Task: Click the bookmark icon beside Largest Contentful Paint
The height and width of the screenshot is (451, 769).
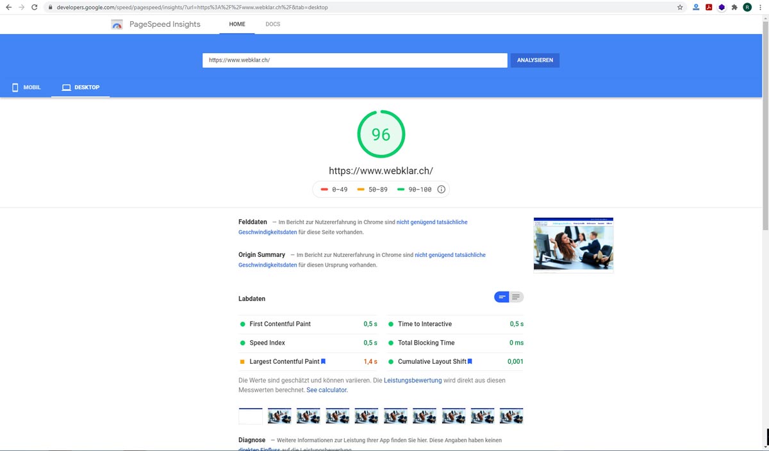Action: (x=324, y=361)
